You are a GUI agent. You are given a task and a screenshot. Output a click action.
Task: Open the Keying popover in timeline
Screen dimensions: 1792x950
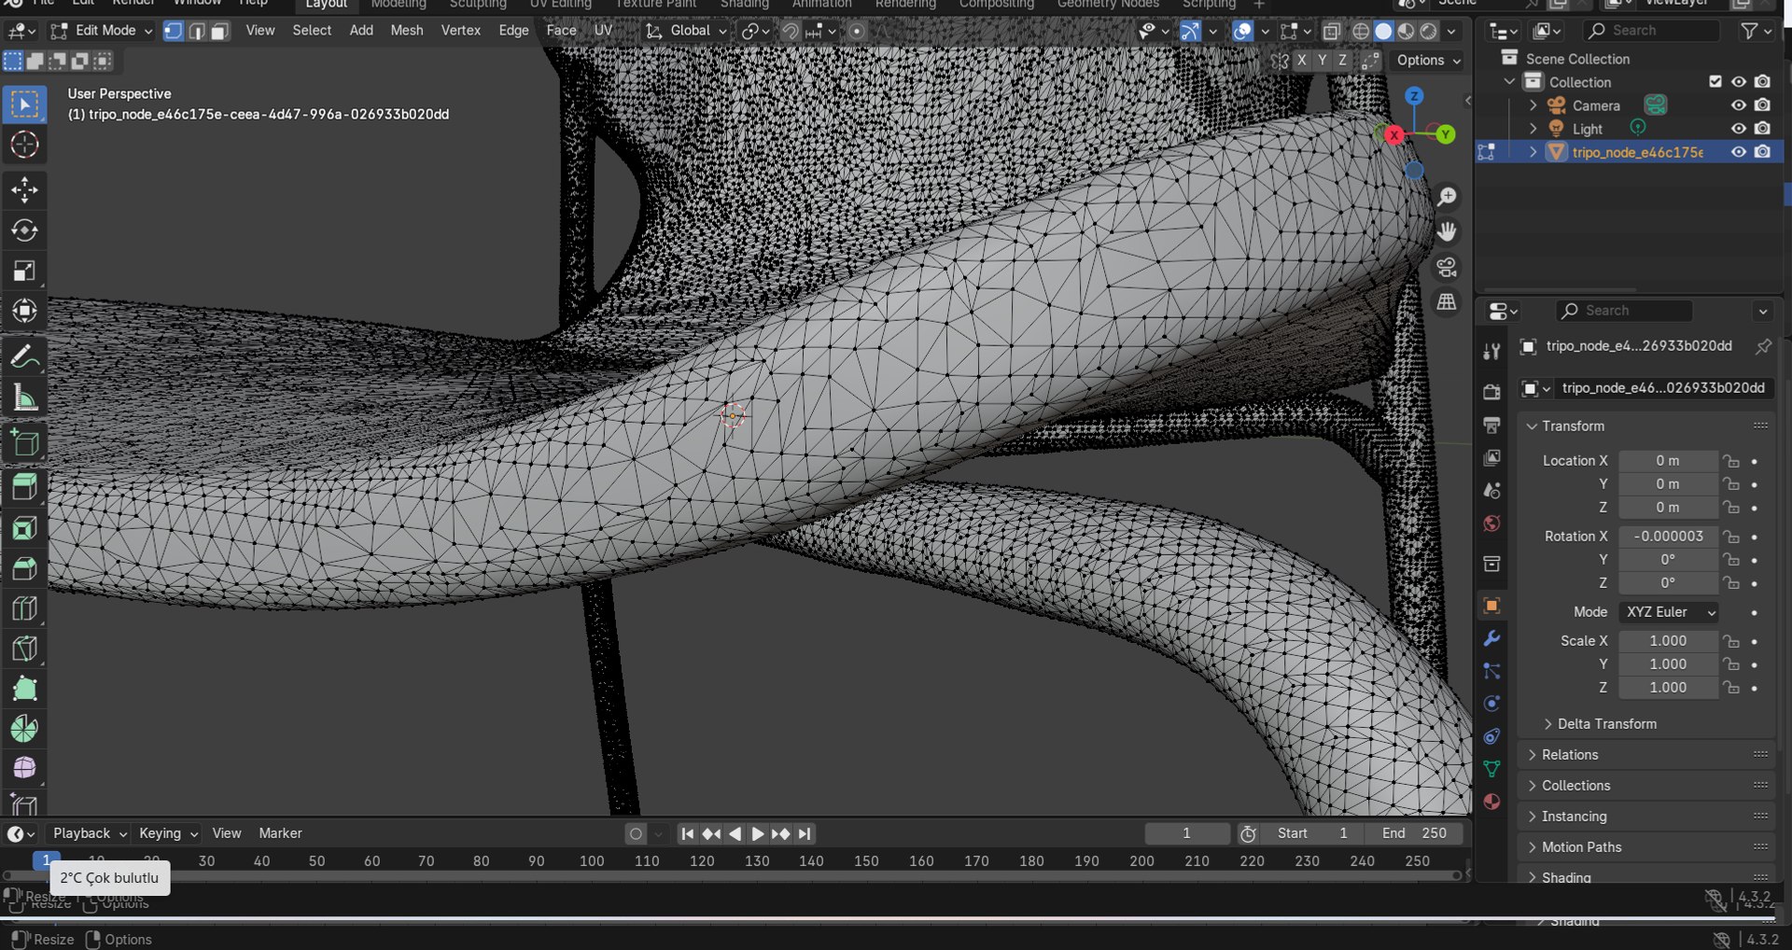pos(168,833)
